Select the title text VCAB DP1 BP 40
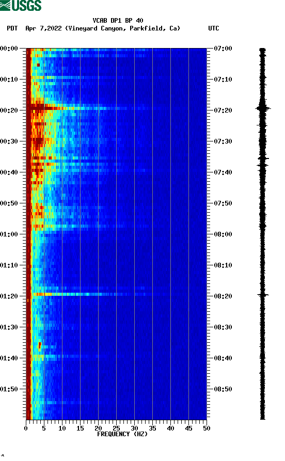Image resolution: width=285 pixels, height=461 pixels. point(118,21)
